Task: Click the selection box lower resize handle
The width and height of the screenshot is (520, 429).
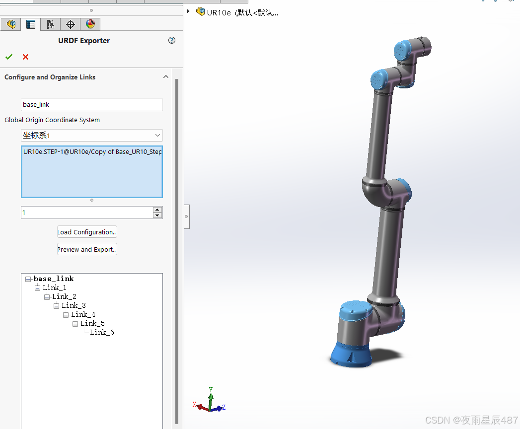Action: coord(92,200)
